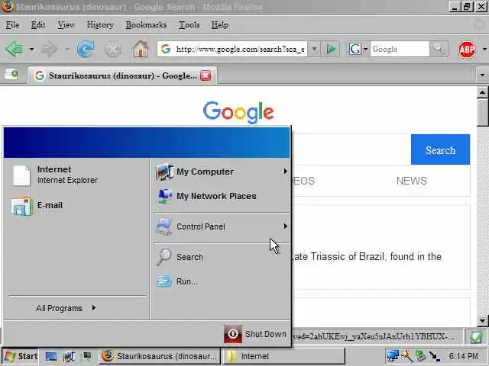The width and height of the screenshot is (489, 366).
Task: Click the third quick launch monitor icon
Action: pyautogui.click(x=86, y=356)
